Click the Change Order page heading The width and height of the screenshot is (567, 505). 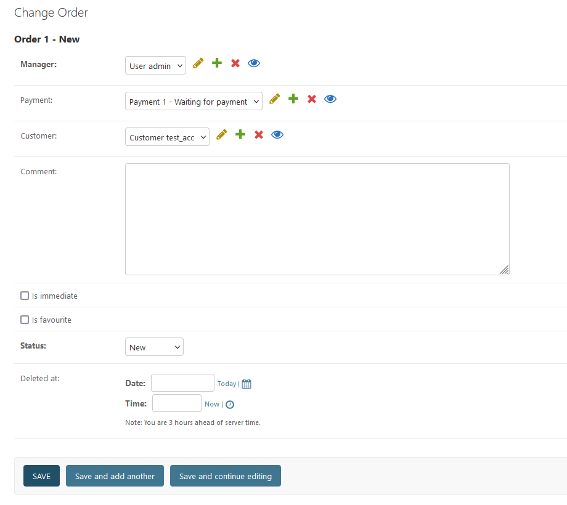pos(51,13)
